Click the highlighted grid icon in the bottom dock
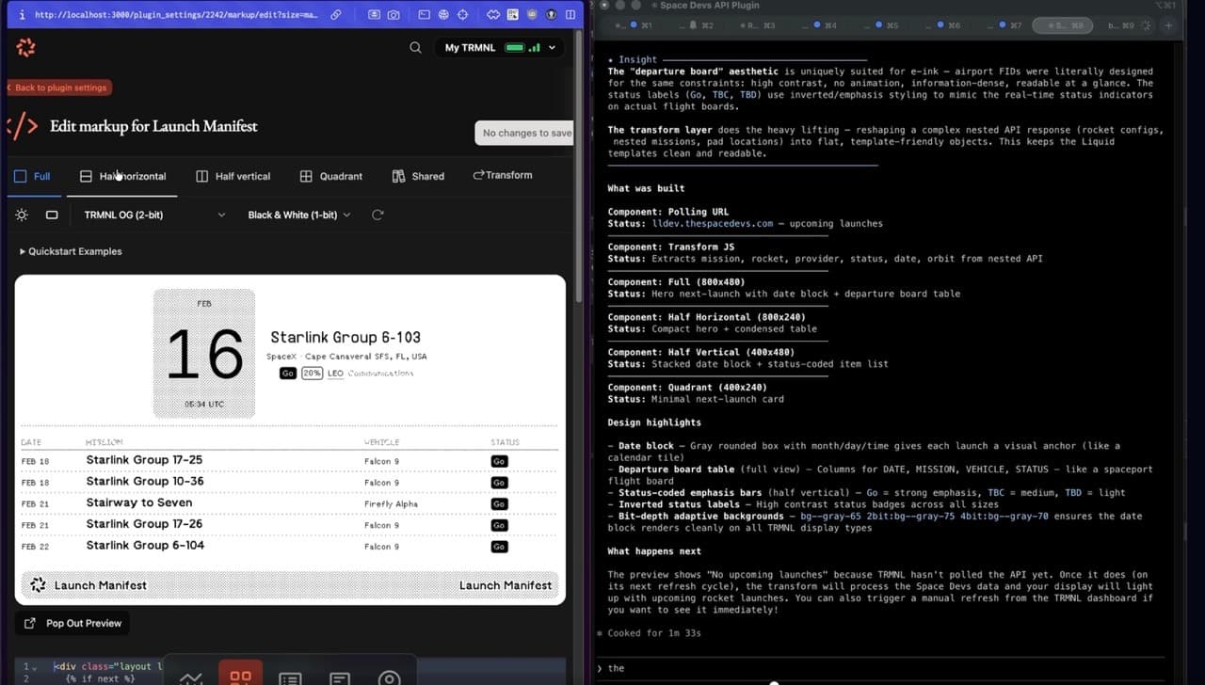1205x685 pixels. coord(241,674)
